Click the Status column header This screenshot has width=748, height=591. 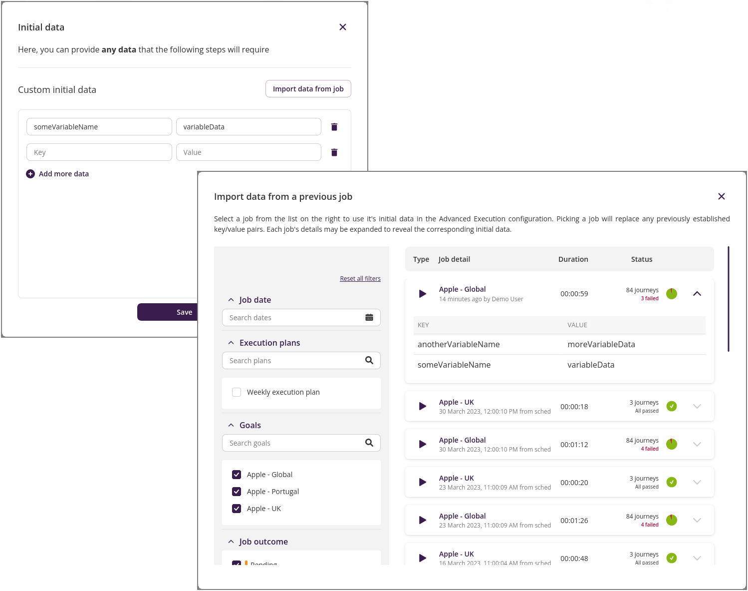click(641, 259)
